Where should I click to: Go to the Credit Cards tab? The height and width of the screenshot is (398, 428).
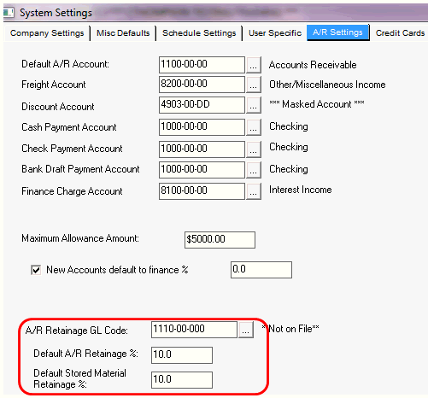click(400, 33)
